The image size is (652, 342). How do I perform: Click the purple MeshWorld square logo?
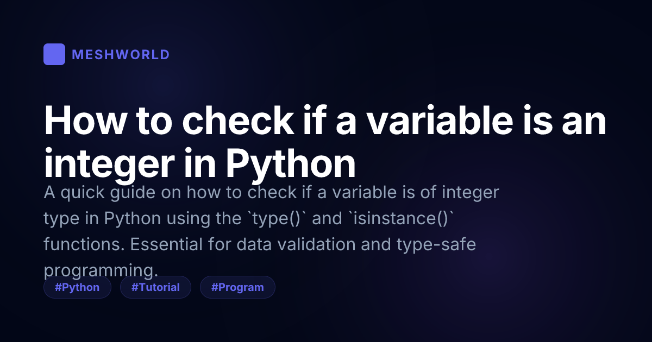coord(54,54)
